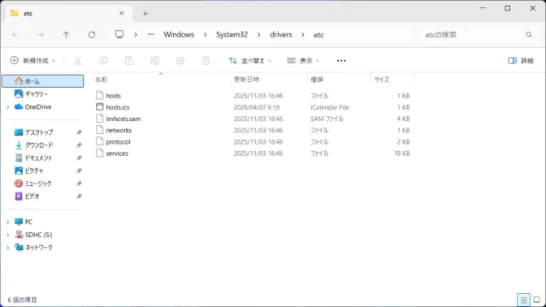Open the See more ellipsis menu
Image resolution: width=546 pixels, height=307 pixels.
(341, 61)
